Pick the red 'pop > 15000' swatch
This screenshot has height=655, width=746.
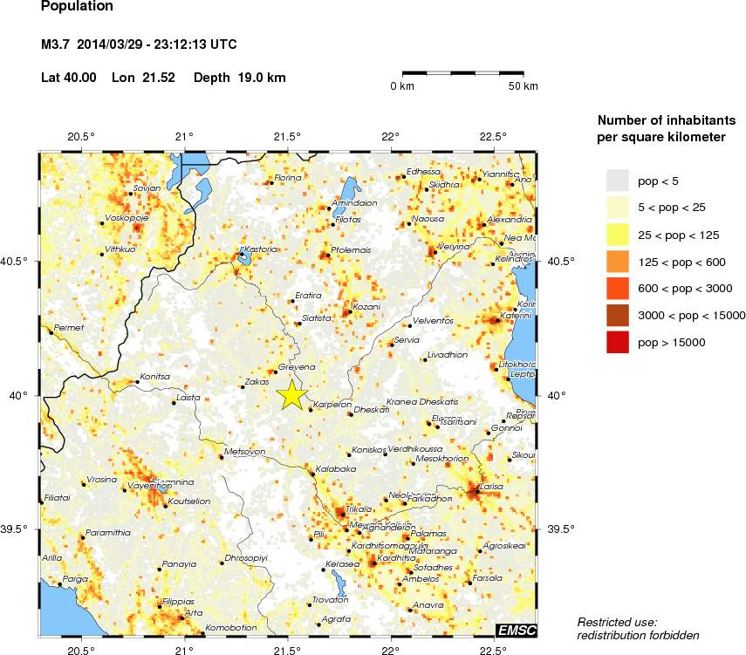click(617, 343)
